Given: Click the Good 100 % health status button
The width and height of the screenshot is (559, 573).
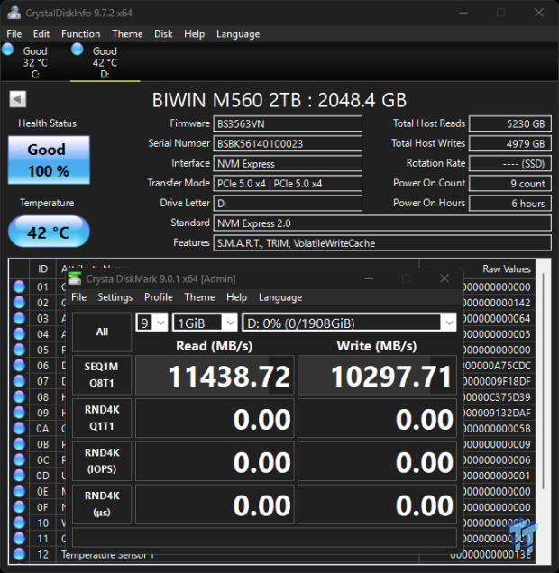Looking at the screenshot, I should pyautogui.click(x=49, y=160).
